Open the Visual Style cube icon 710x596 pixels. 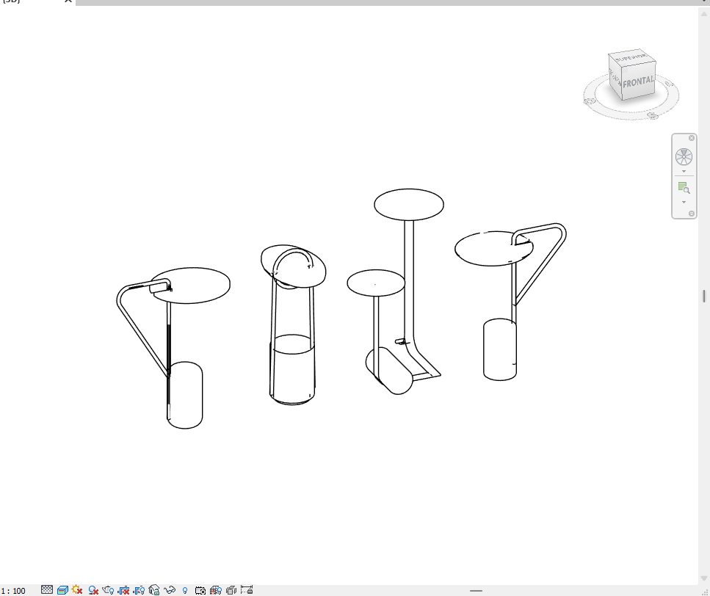62,590
